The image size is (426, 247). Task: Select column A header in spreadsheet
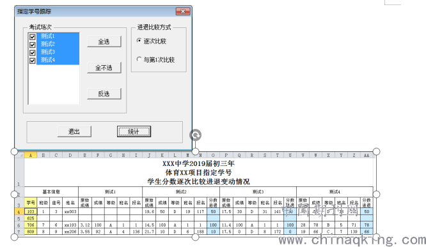pos(31,155)
